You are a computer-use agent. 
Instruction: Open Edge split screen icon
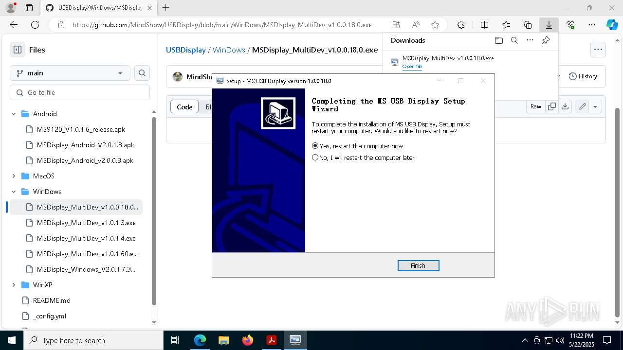(x=484, y=25)
